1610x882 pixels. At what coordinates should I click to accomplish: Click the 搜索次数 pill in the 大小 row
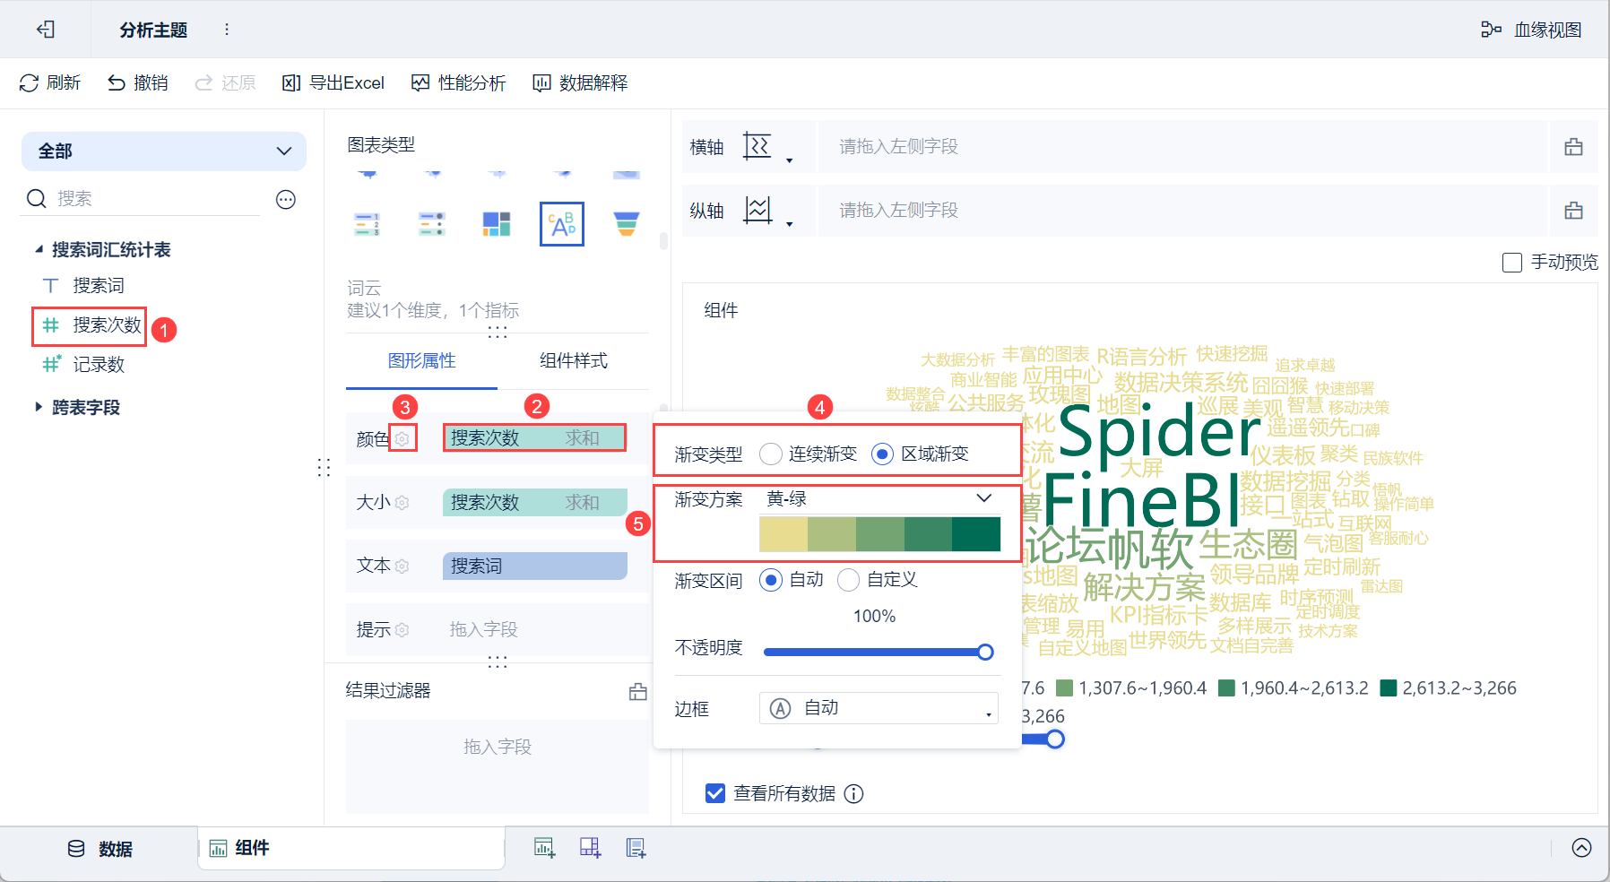click(534, 502)
